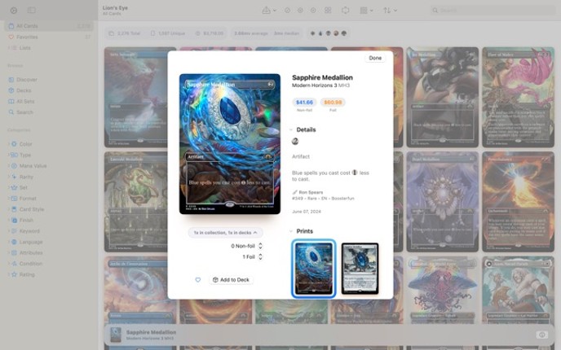Close the card dialog with Done
561x350 pixels.
point(375,59)
